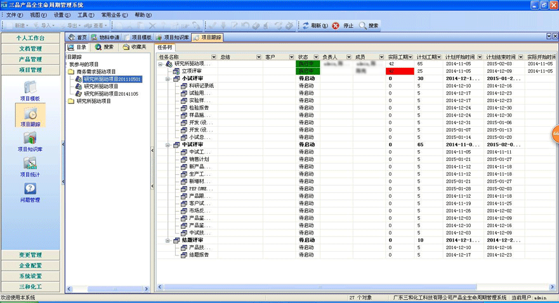
Task: Click the 变更管理 section button
Action: coord(30,255)
